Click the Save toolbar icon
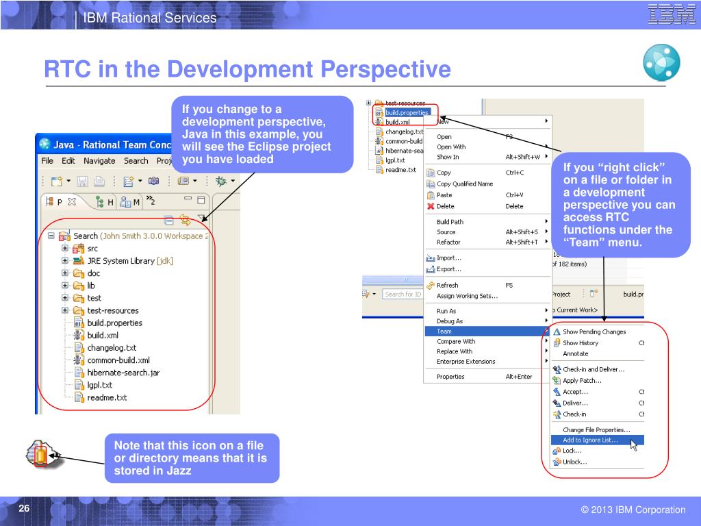This screenshot has height=526, width=701. pyautogui.click(x=82, y=181)
